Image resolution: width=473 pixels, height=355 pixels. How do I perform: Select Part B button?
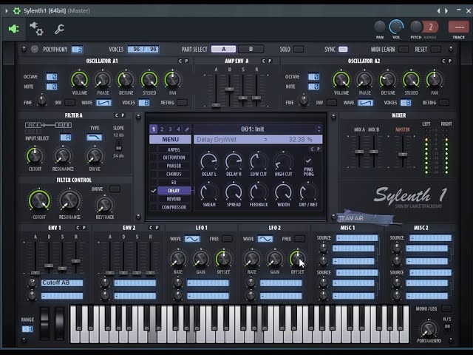click(x=251, y=50)
